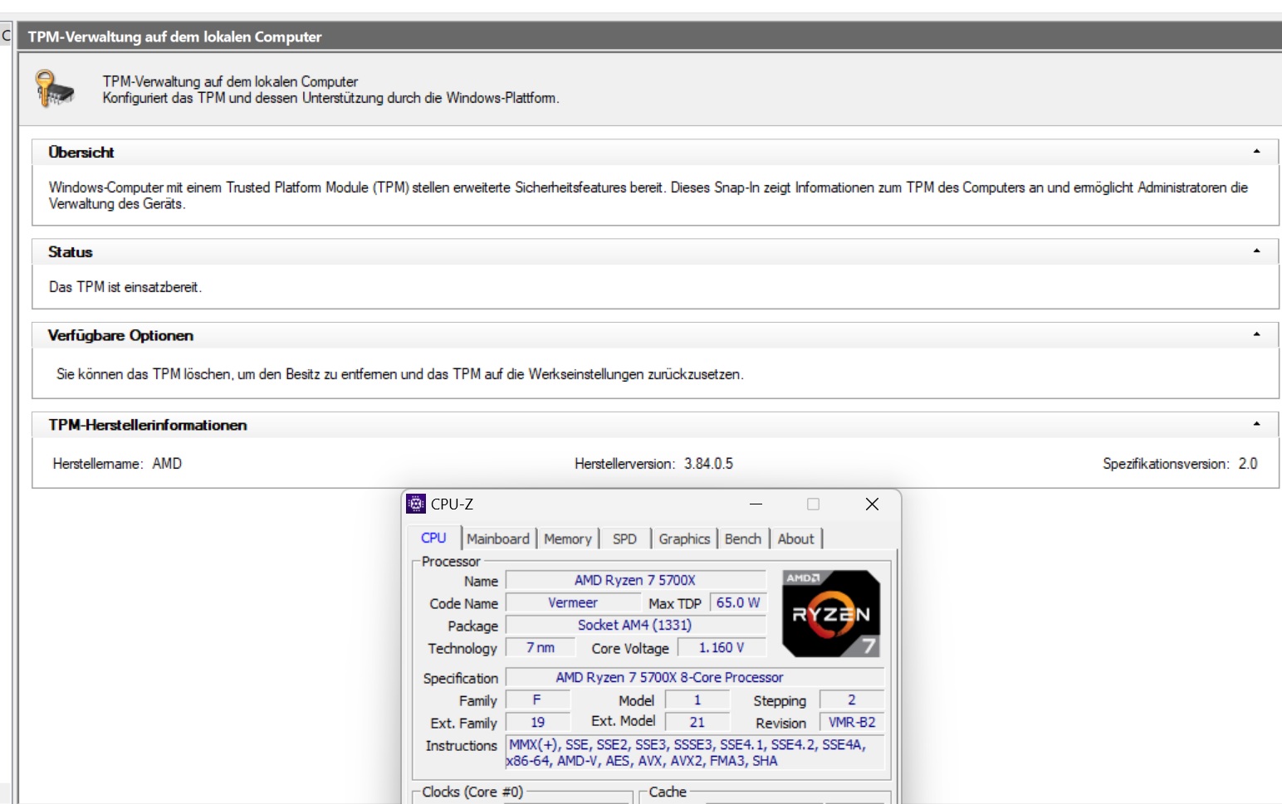Viewport: 1282px width, 804px height.
Task: Open the Memory tab in CPU-Z
Action: tap(568, 538)
